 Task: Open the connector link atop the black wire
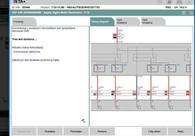pyautogui.click(x=140, y=76)
